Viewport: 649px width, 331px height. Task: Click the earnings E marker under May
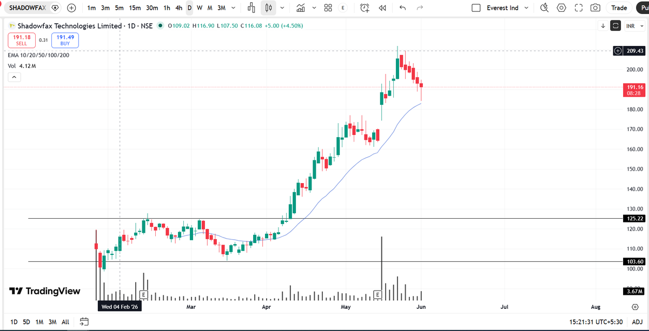click(x=378, y=294)
